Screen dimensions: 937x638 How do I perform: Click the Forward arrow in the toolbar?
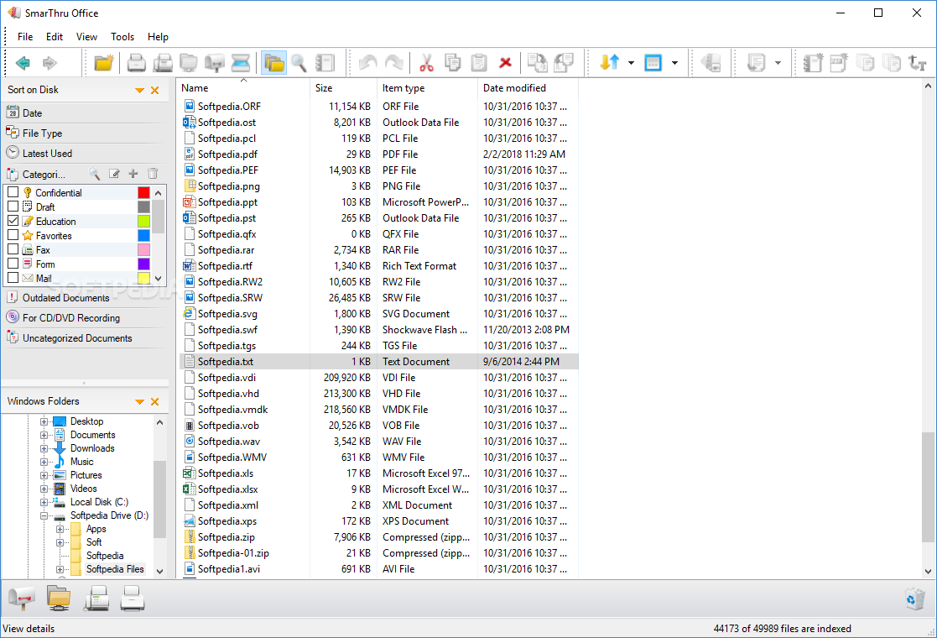(x=49, y=62)
